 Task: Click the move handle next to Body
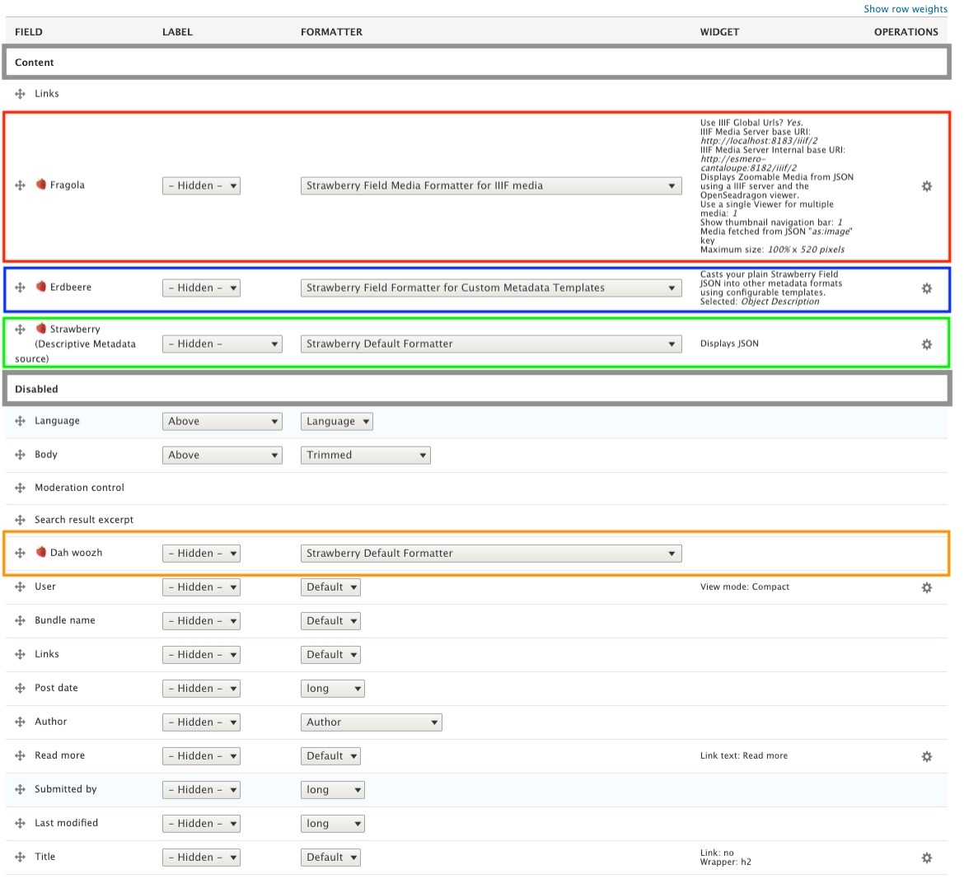pos(20,455)
